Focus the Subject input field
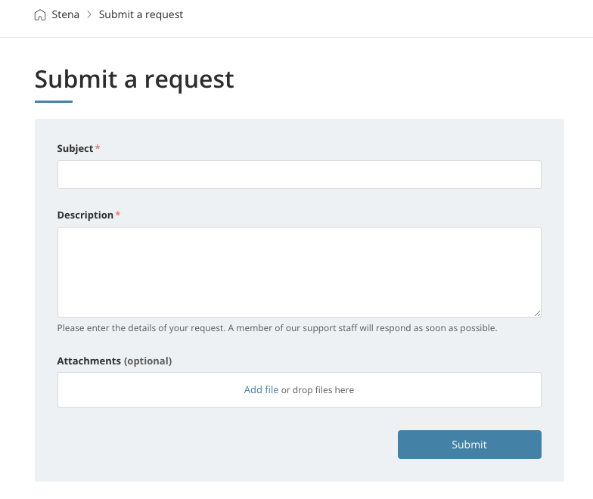This screenshot has height=499, width=593. [x=299, y=175]
